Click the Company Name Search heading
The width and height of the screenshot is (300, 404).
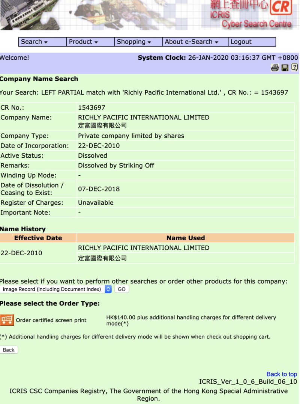pos(39,79)
